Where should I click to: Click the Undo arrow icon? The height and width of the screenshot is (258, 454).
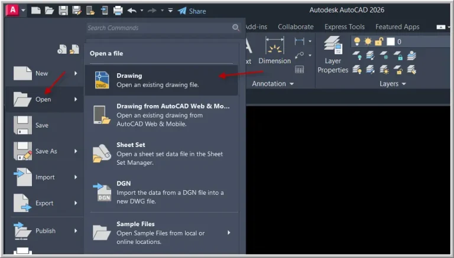pyautogui.click(x=132, y=11)
